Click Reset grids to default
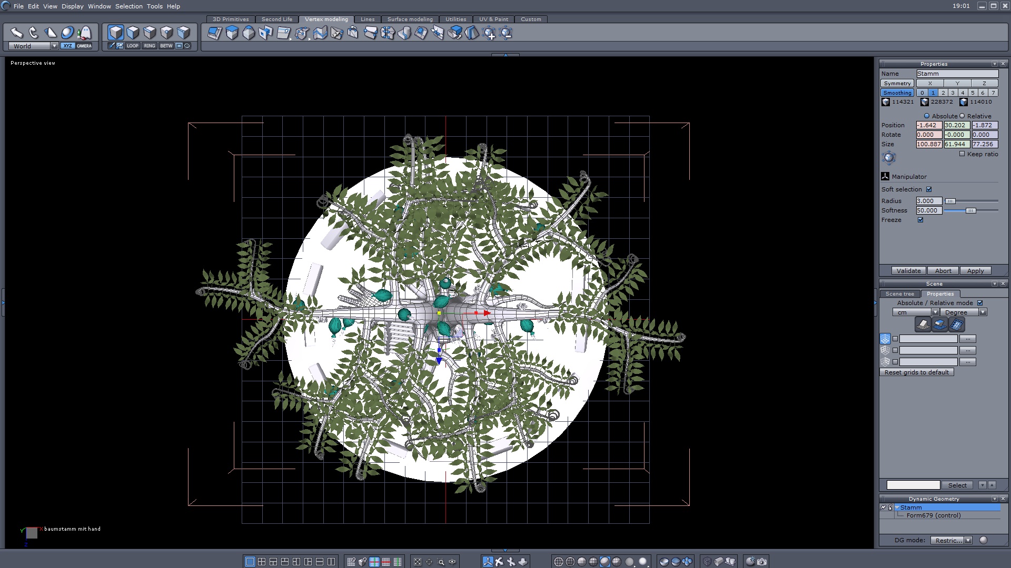The height and width of the screenshot is (568, 1011). [916, 372]
